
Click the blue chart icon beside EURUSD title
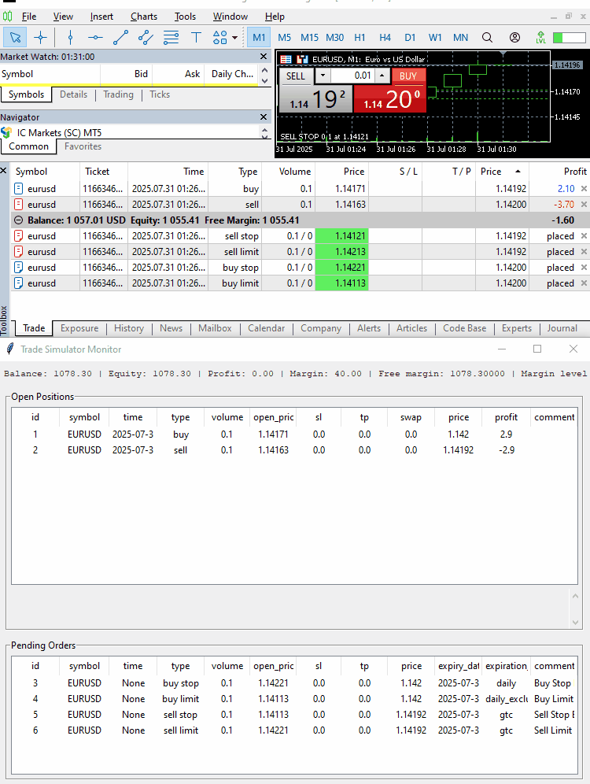point(302,60)
